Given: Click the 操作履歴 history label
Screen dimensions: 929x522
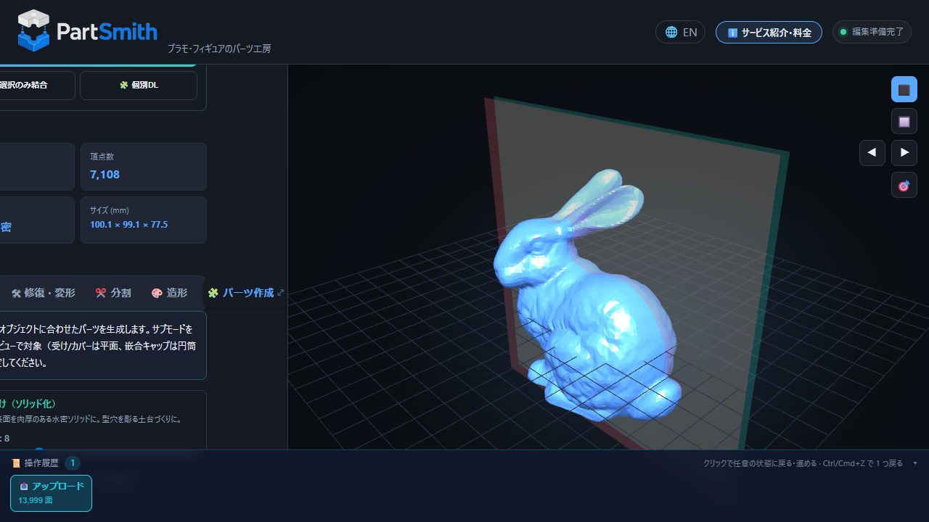Looking at the screenshot, I should [x=41, y=463].
